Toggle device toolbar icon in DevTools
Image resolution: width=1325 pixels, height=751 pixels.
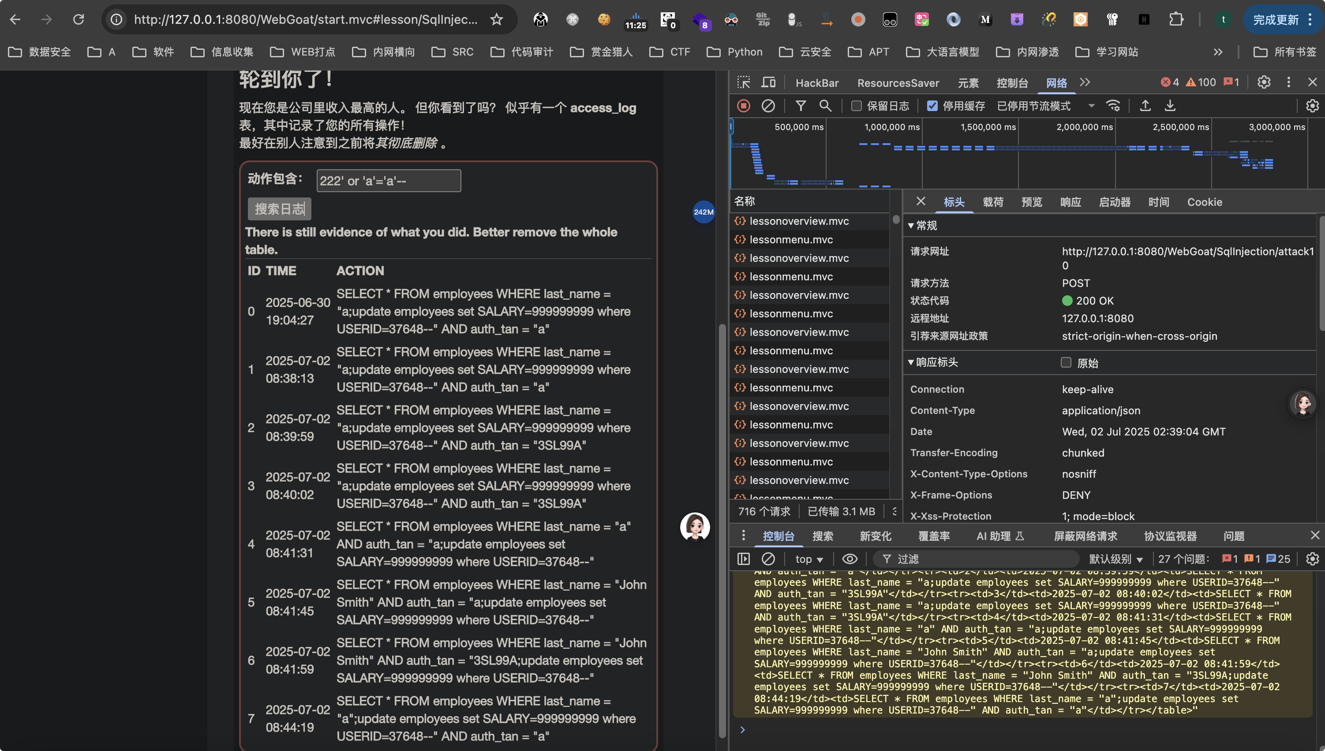768,82
